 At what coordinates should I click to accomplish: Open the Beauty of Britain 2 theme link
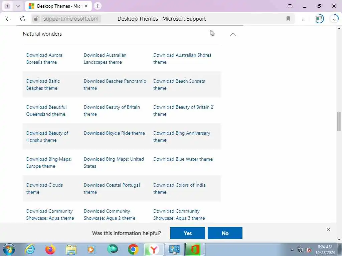click(x=183, y=111)
